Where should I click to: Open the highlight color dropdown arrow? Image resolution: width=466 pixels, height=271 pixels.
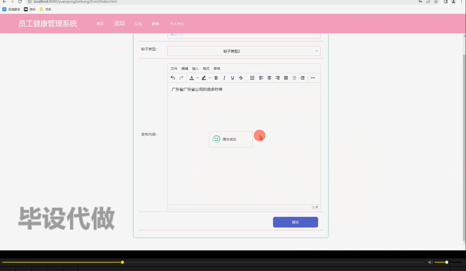tap(210, 78)
